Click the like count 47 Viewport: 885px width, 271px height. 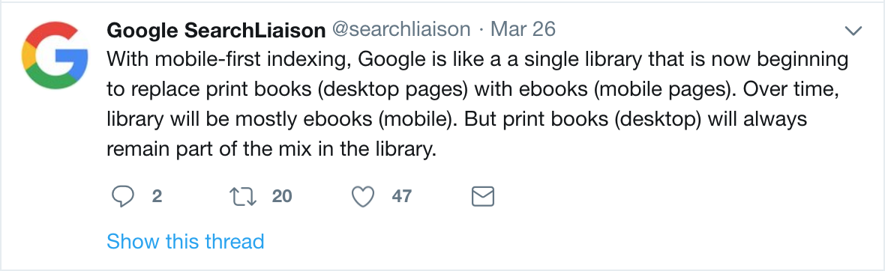click(x=401, y=196)
